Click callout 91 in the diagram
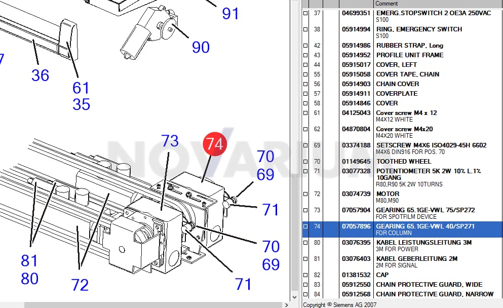The image size is (503, 308). [230, 14]
